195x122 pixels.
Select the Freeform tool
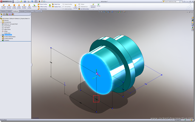click(35, 6)
